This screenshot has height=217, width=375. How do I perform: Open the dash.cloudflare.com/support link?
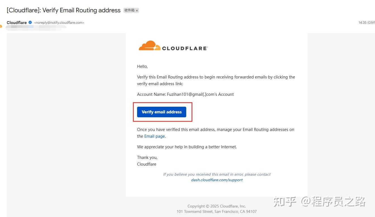217,180
